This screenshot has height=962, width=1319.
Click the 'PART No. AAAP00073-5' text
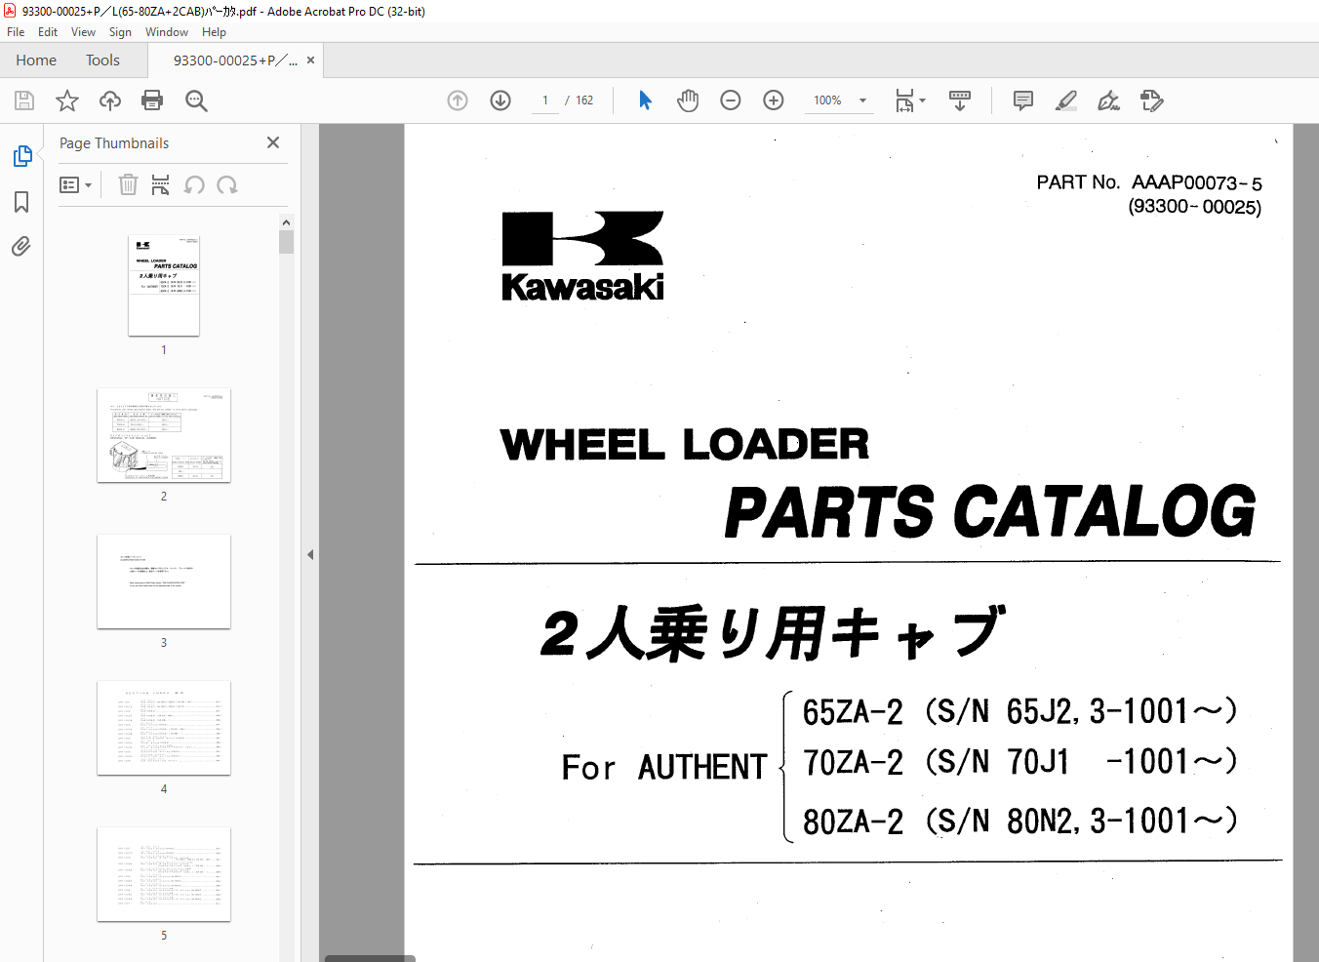point(1149,182)
